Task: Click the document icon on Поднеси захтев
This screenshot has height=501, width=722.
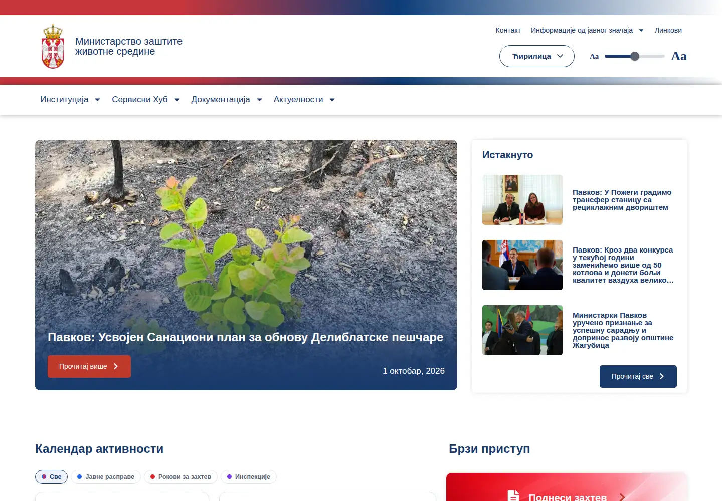Action: click(x=513, y=496)
